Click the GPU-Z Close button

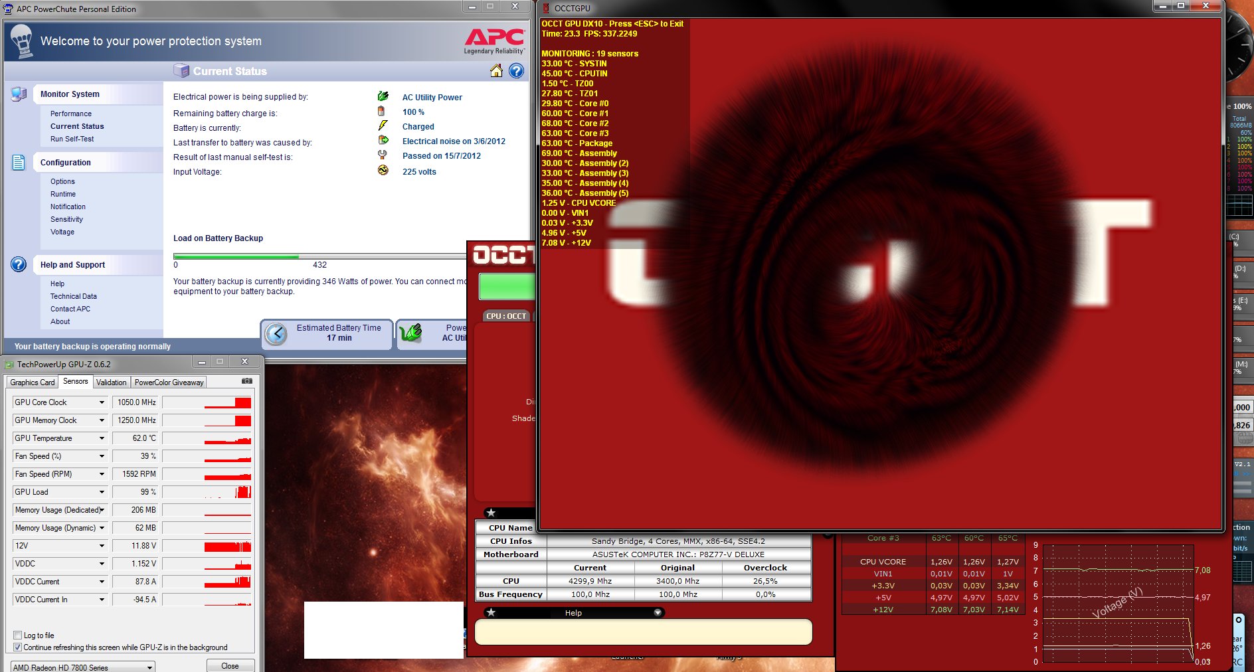(x=230, y=666)
